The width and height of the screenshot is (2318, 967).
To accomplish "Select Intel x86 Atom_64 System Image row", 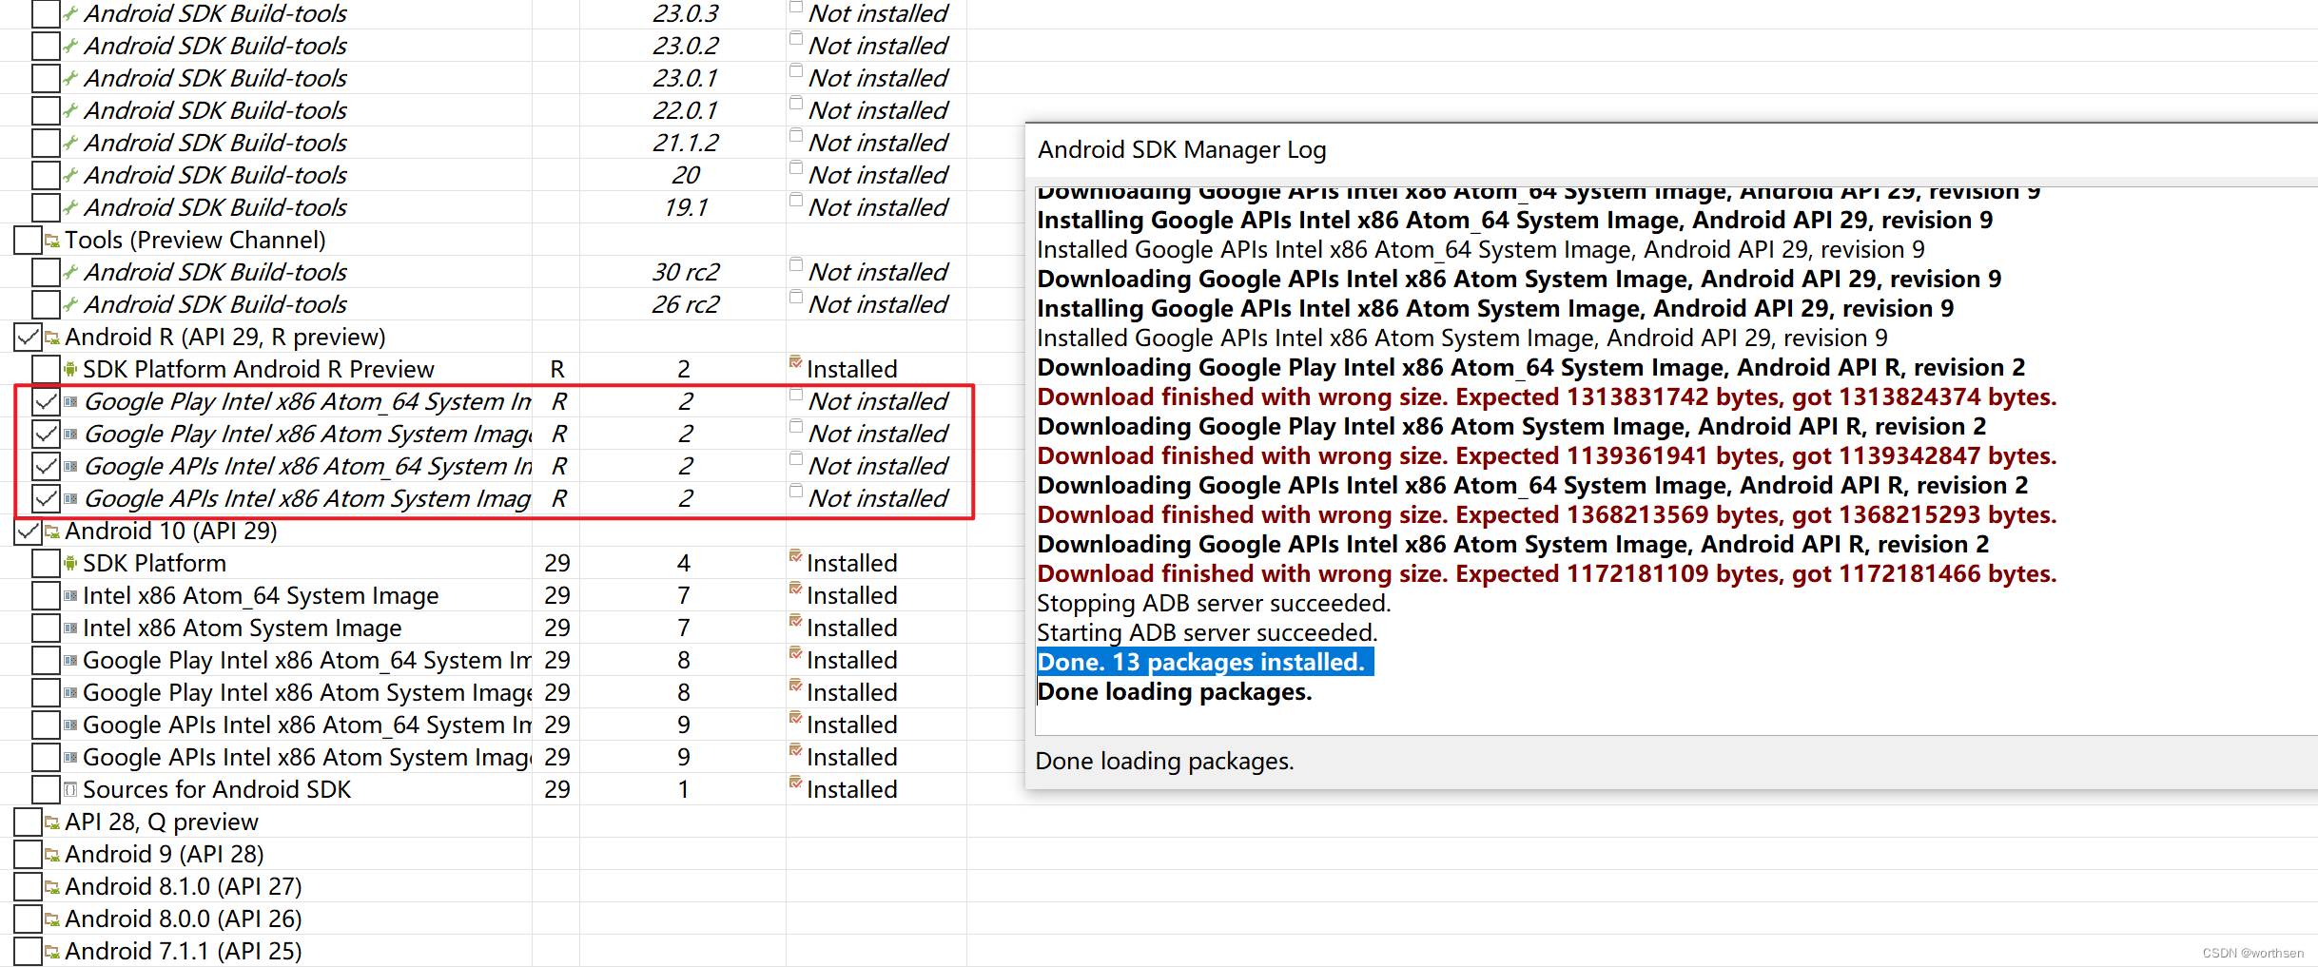I will pyautogui.click(x=483, y=595).
